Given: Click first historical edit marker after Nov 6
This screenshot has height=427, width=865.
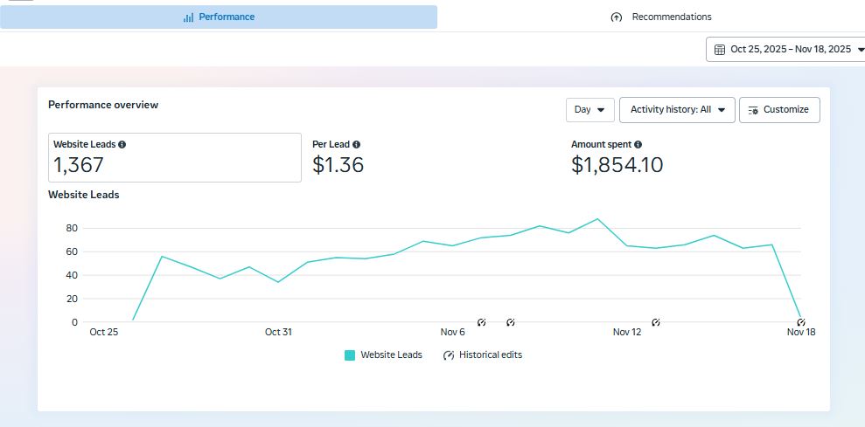Looking at the screenshot, I should coord(481,322).
